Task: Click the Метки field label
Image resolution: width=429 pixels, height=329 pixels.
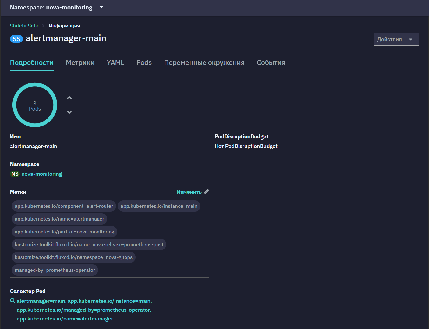Action: pos(18,192)
